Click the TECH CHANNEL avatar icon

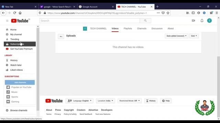85,29
